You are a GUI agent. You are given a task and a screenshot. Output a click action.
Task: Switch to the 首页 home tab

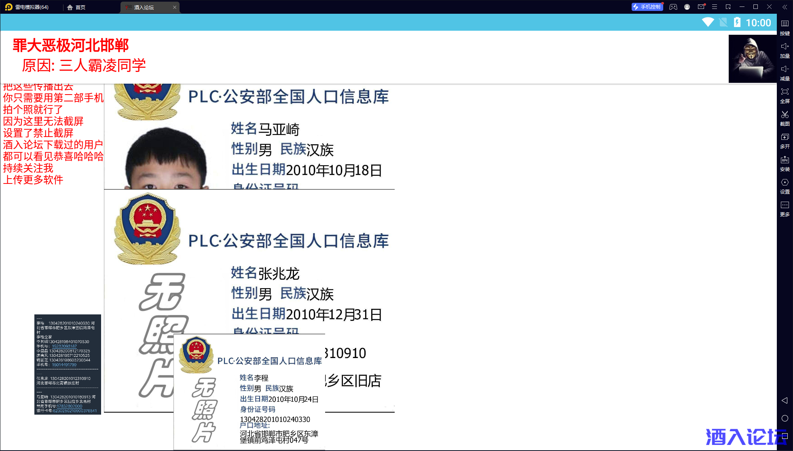tap(76, 7)
